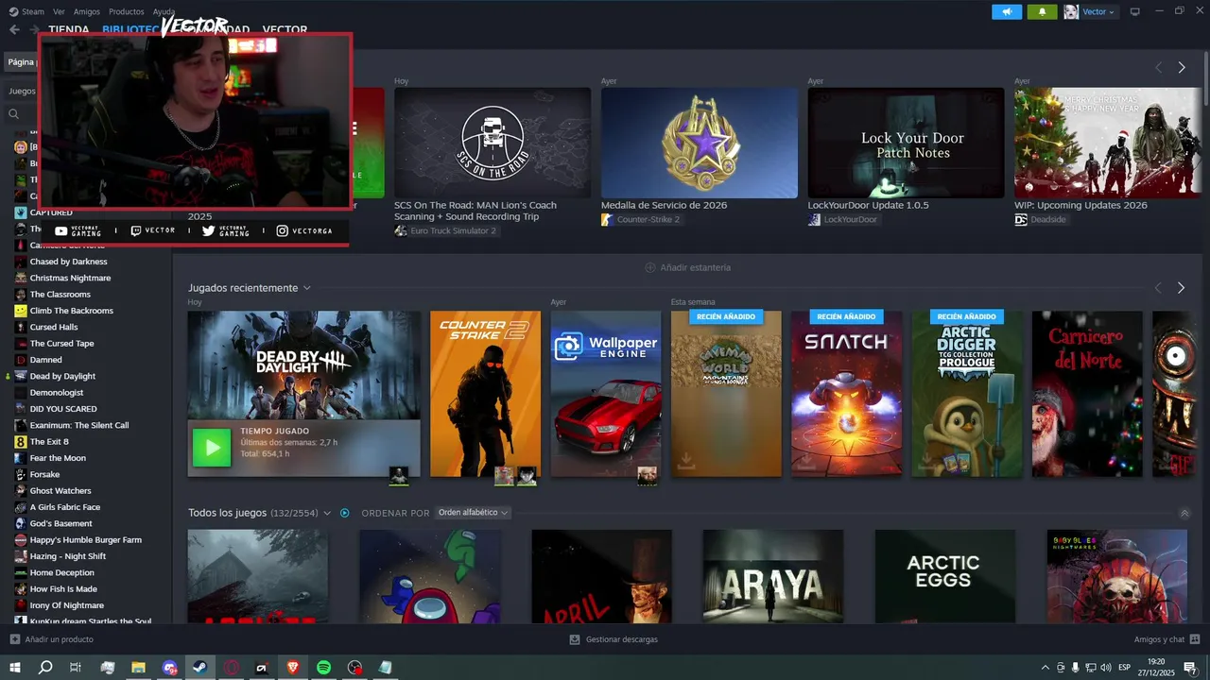Screen dimensions: 1210x680
Task: Open the Among Us game cover
Action: [430, 576]
